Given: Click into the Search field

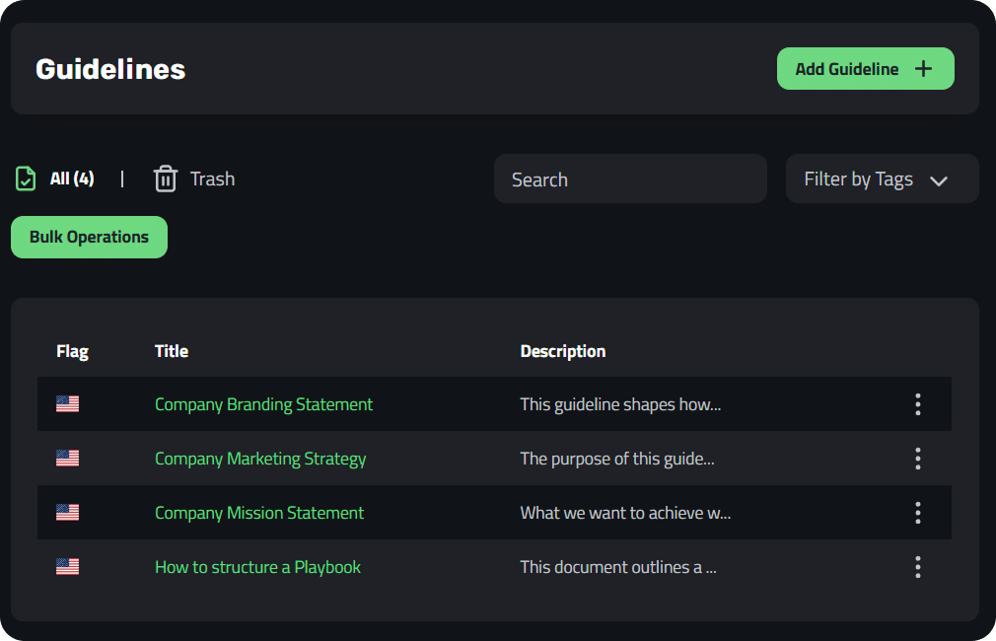Looking at the screenshot, I should click(x=629, y=179).
